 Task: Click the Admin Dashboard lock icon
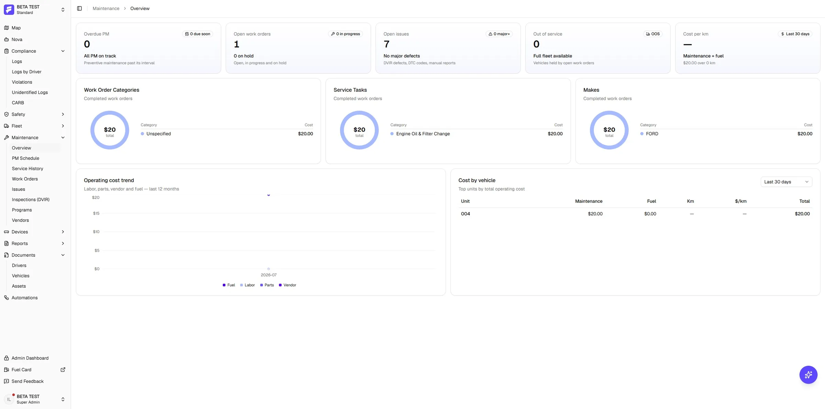(x=6, y=358)
